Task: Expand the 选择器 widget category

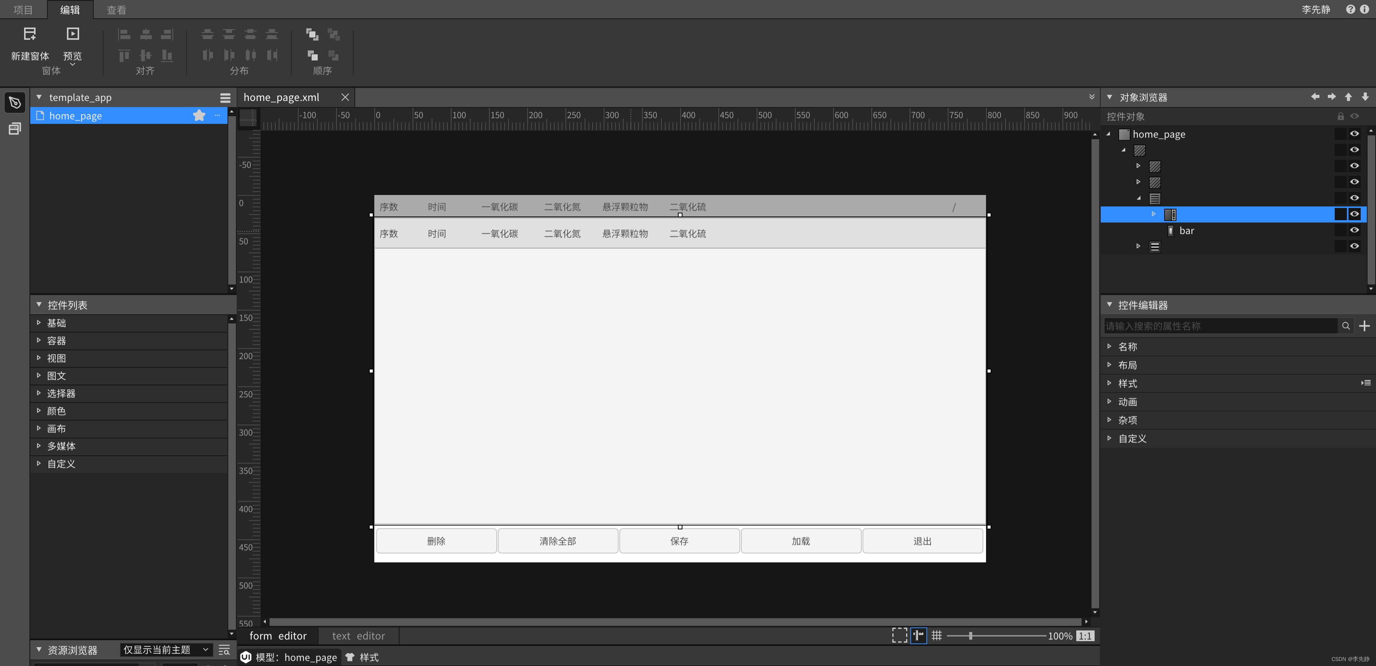Action: [39, 393]
